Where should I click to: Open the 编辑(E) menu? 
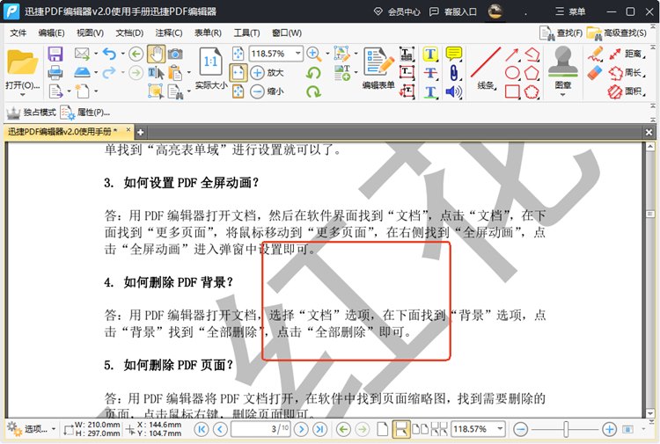point(51,33)
